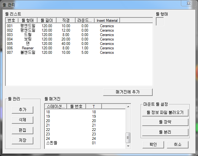Click the Insert Material column header
Image resolution: width=198 pixels, height=156 pixels.
107,20
